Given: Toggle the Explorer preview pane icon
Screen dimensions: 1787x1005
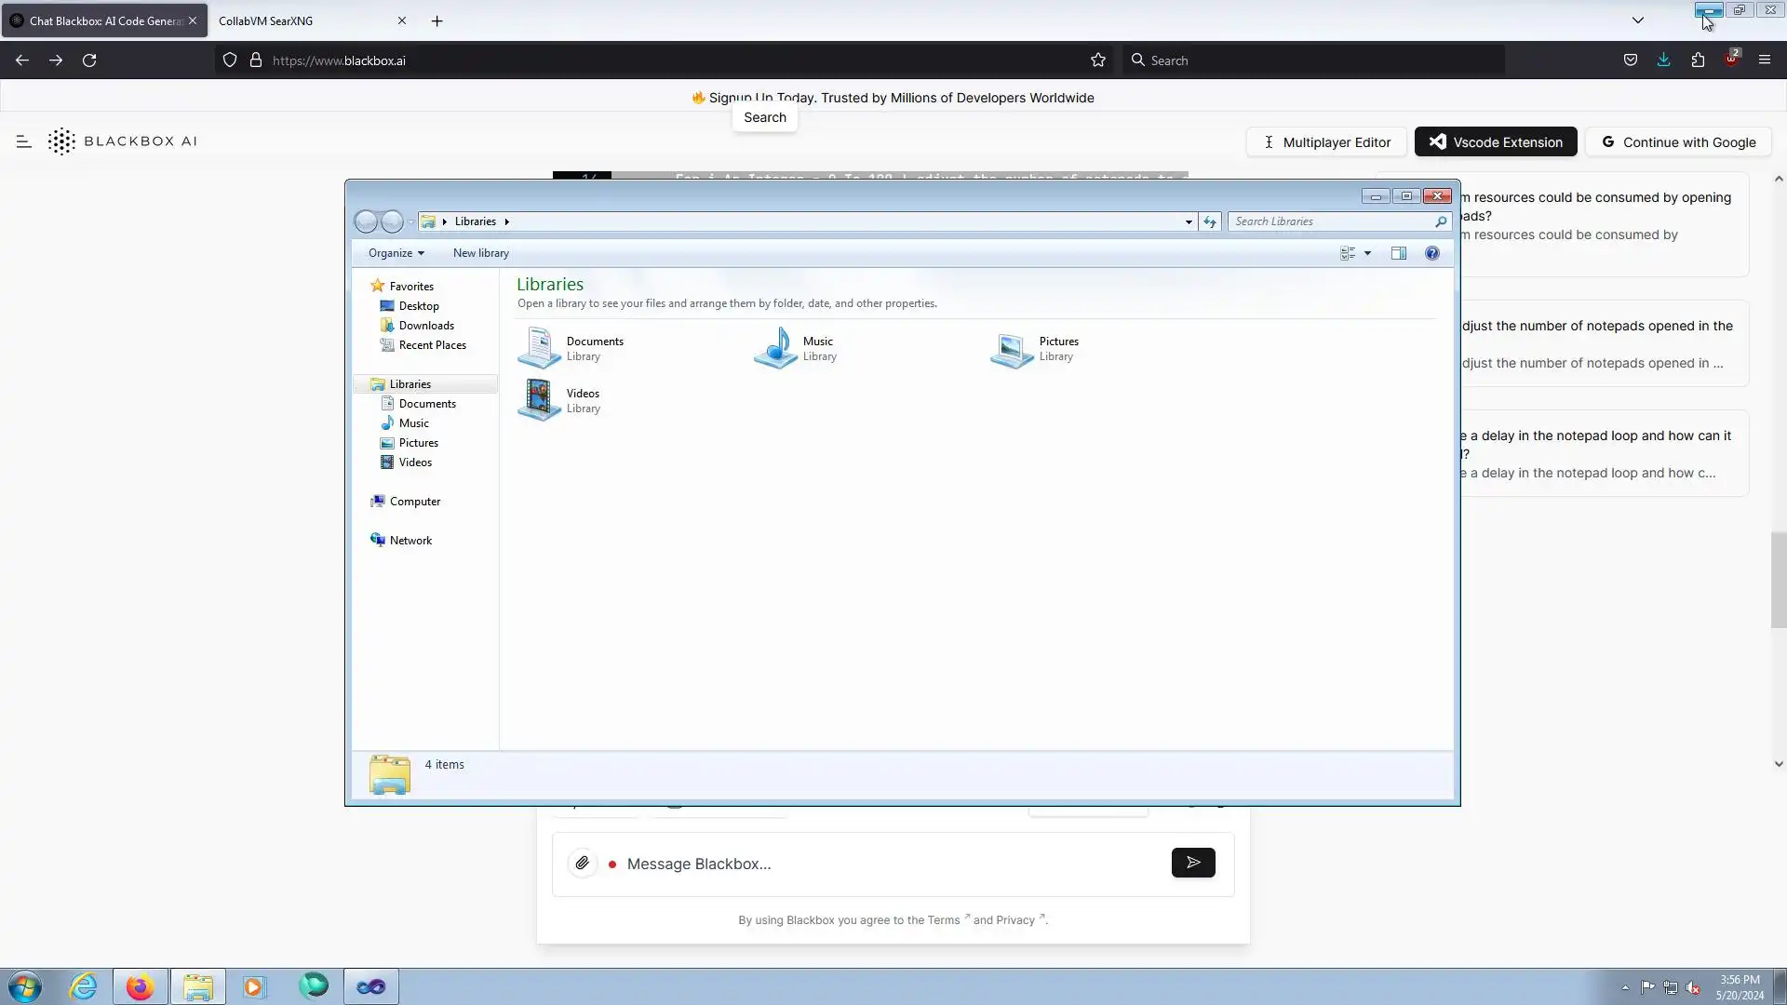Looking at the screenshot, I should 1398,253.
